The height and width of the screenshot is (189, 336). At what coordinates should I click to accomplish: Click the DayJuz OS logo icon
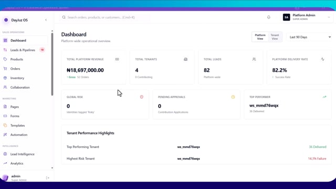pos(6,20)
